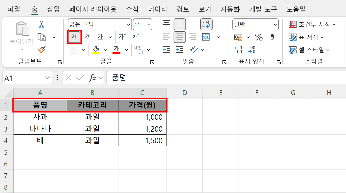Toggle center horizontal alignment
The width and height of the screenshot is (346, 193).
pos(180,37)
